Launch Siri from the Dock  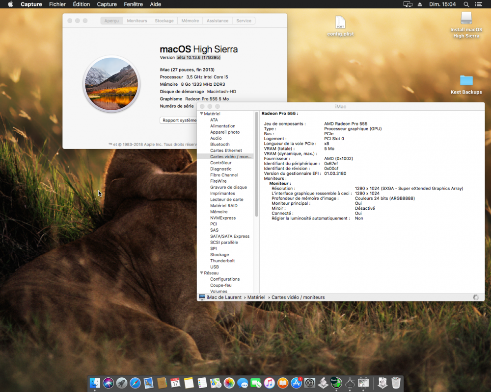(109, 383)
